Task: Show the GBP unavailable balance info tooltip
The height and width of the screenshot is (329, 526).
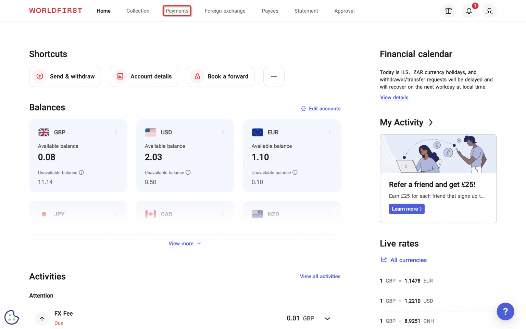Action: click(x=81, y=172)
